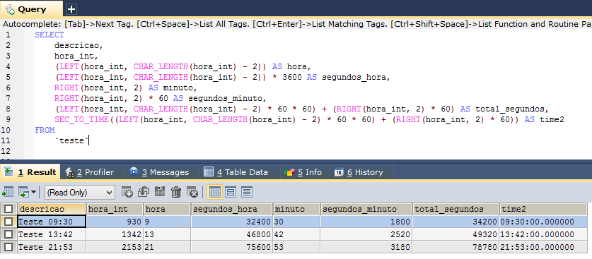The width and height of the screenshot is (592, 259).
Task: Place cursor after `teste` on line 11
Action: (88, 141)
